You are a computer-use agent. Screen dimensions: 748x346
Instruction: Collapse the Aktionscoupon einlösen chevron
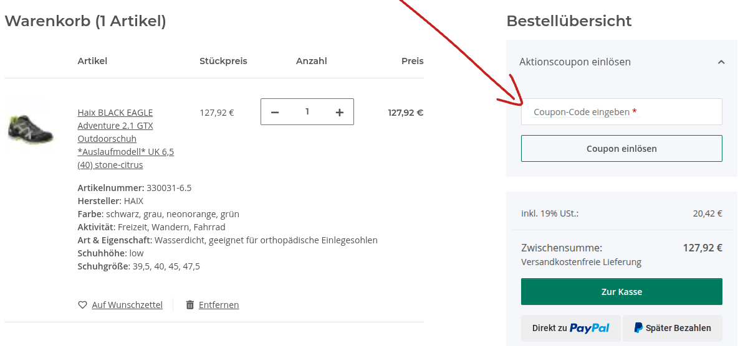(x=721, y=62)
